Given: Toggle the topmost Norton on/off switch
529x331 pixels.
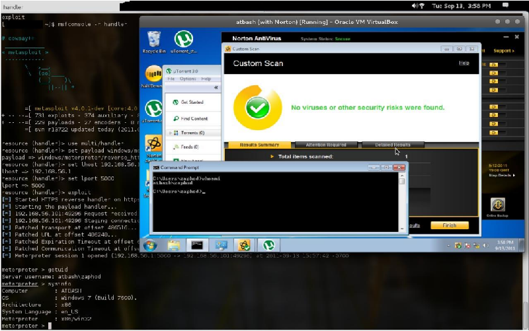Looking at the screenshot, I should coord(499,64).
